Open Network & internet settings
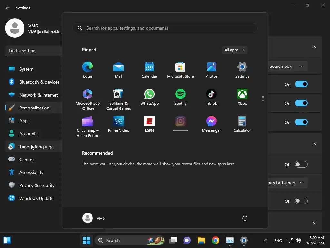The width and height of the screenshot is (330, 248). (x=34, y=95)
